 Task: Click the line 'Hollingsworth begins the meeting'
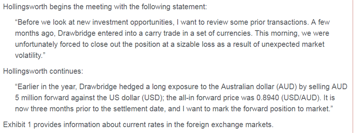[x=105, y=7]
